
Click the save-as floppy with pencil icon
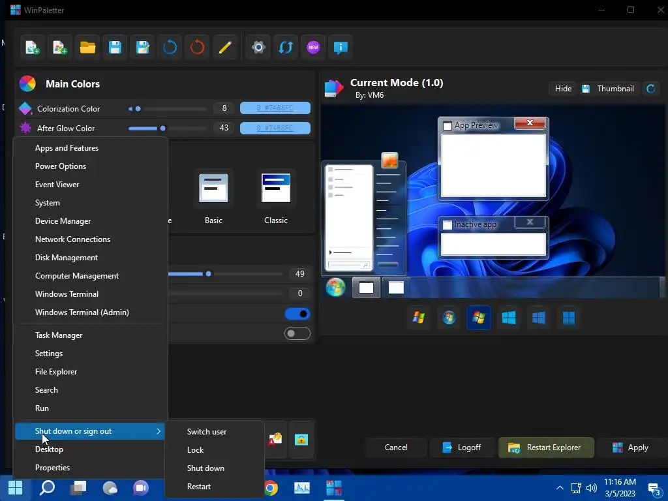click(x=142, y=47)
